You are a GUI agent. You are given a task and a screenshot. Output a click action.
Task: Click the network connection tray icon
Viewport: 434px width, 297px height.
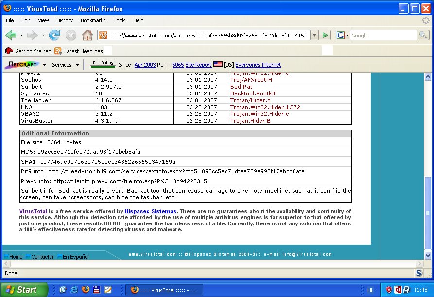pyautogui.click(x=407, y=290)
